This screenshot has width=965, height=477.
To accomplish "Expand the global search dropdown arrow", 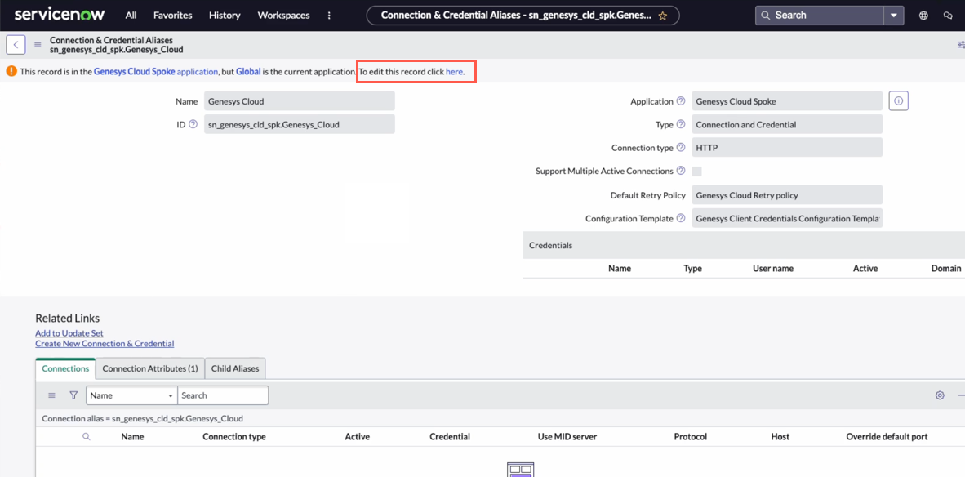I will [894, 16].
